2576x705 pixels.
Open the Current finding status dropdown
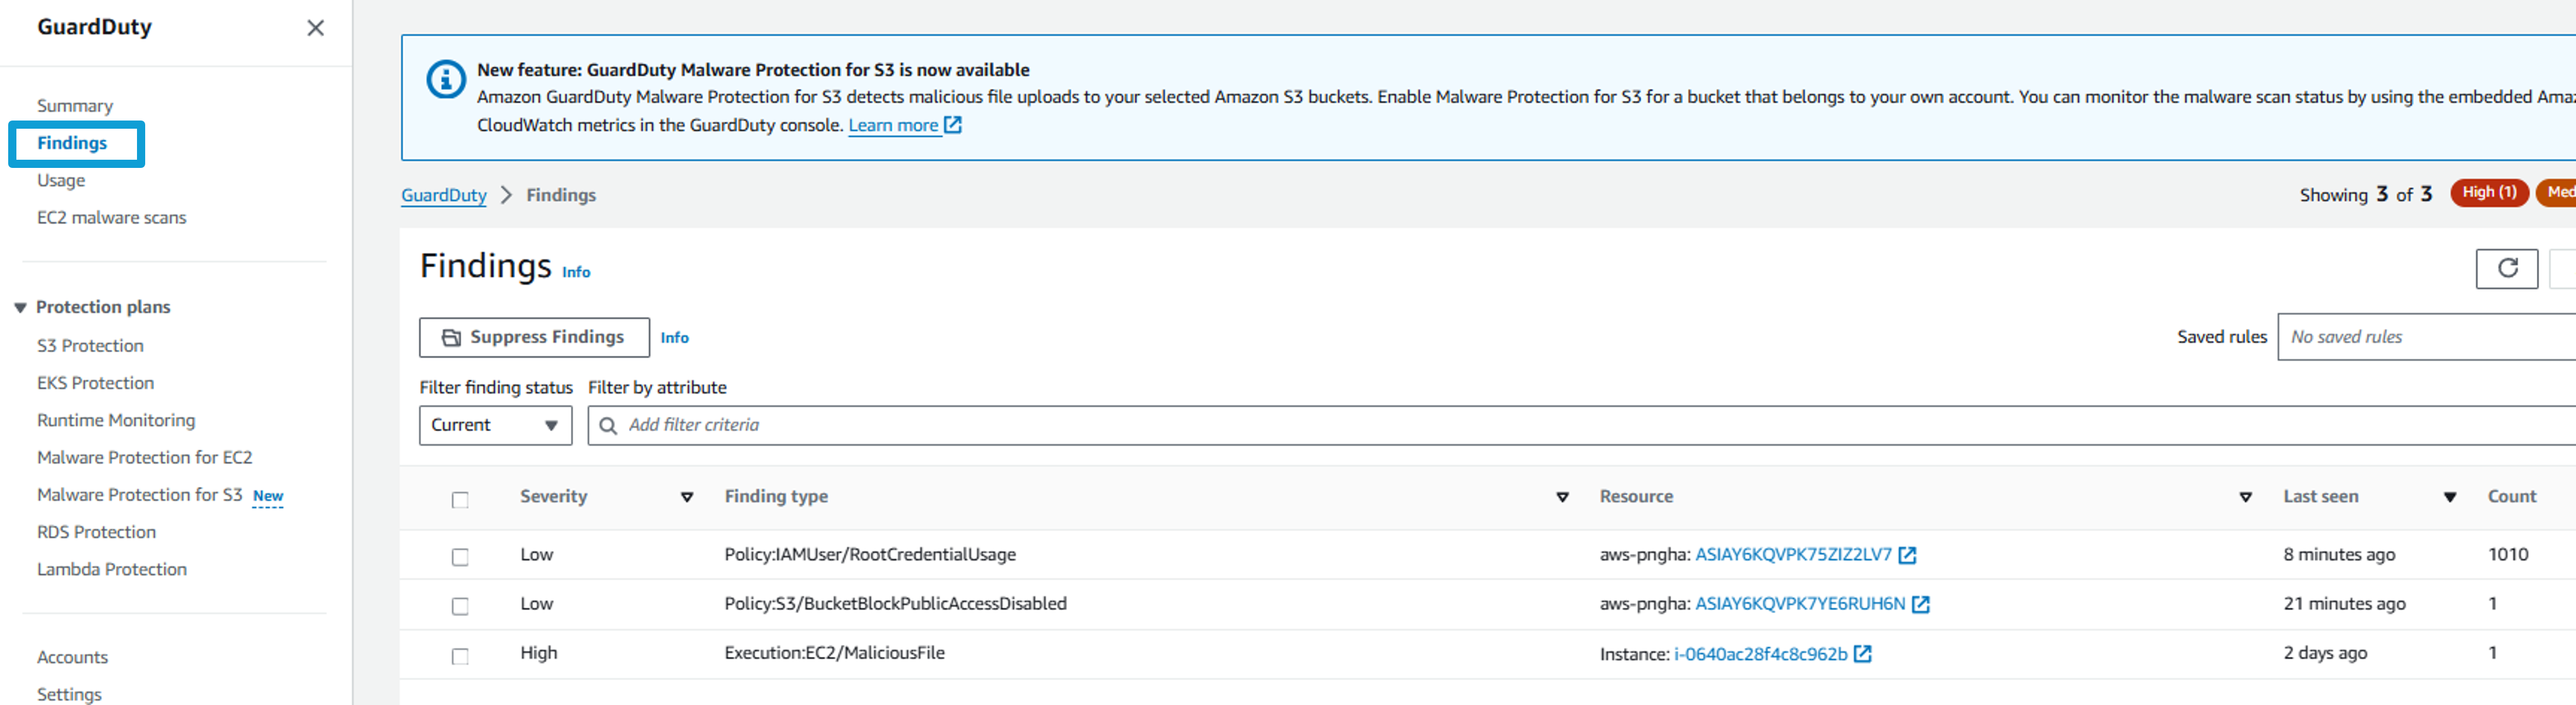point(495,425)
